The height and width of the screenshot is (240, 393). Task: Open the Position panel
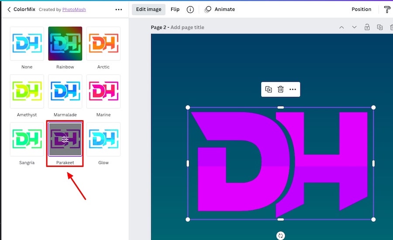tap(362, 9)
